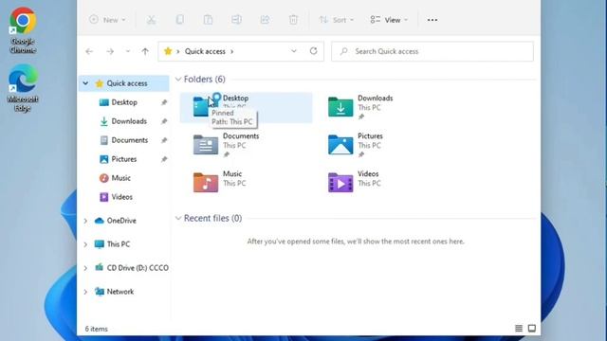Switch to large thumbnails view icon
This screenshot has width=607, height=341.
(532, 329)
